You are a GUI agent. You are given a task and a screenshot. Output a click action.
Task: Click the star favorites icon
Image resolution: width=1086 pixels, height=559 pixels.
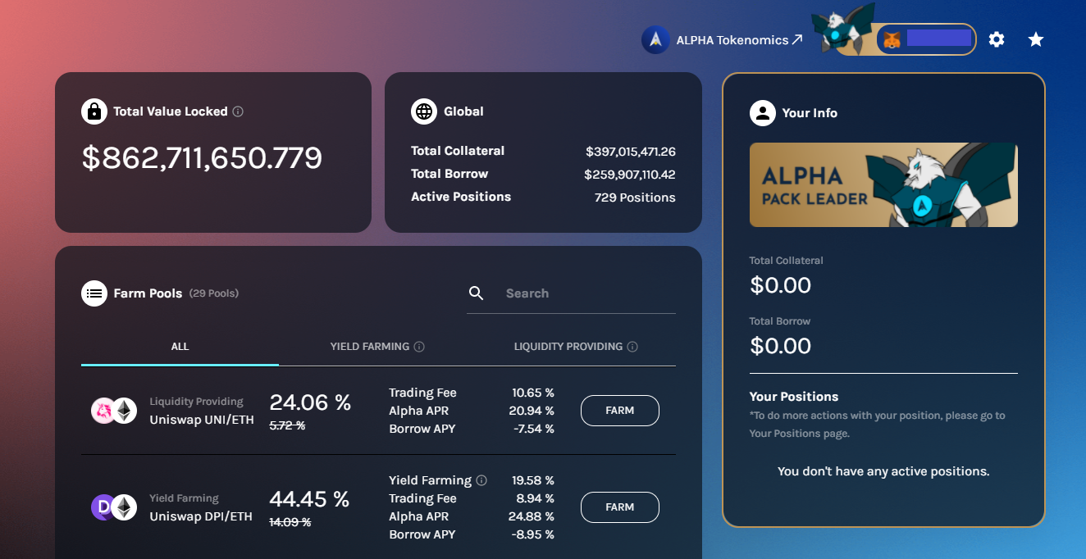(x=1036, y=39)
